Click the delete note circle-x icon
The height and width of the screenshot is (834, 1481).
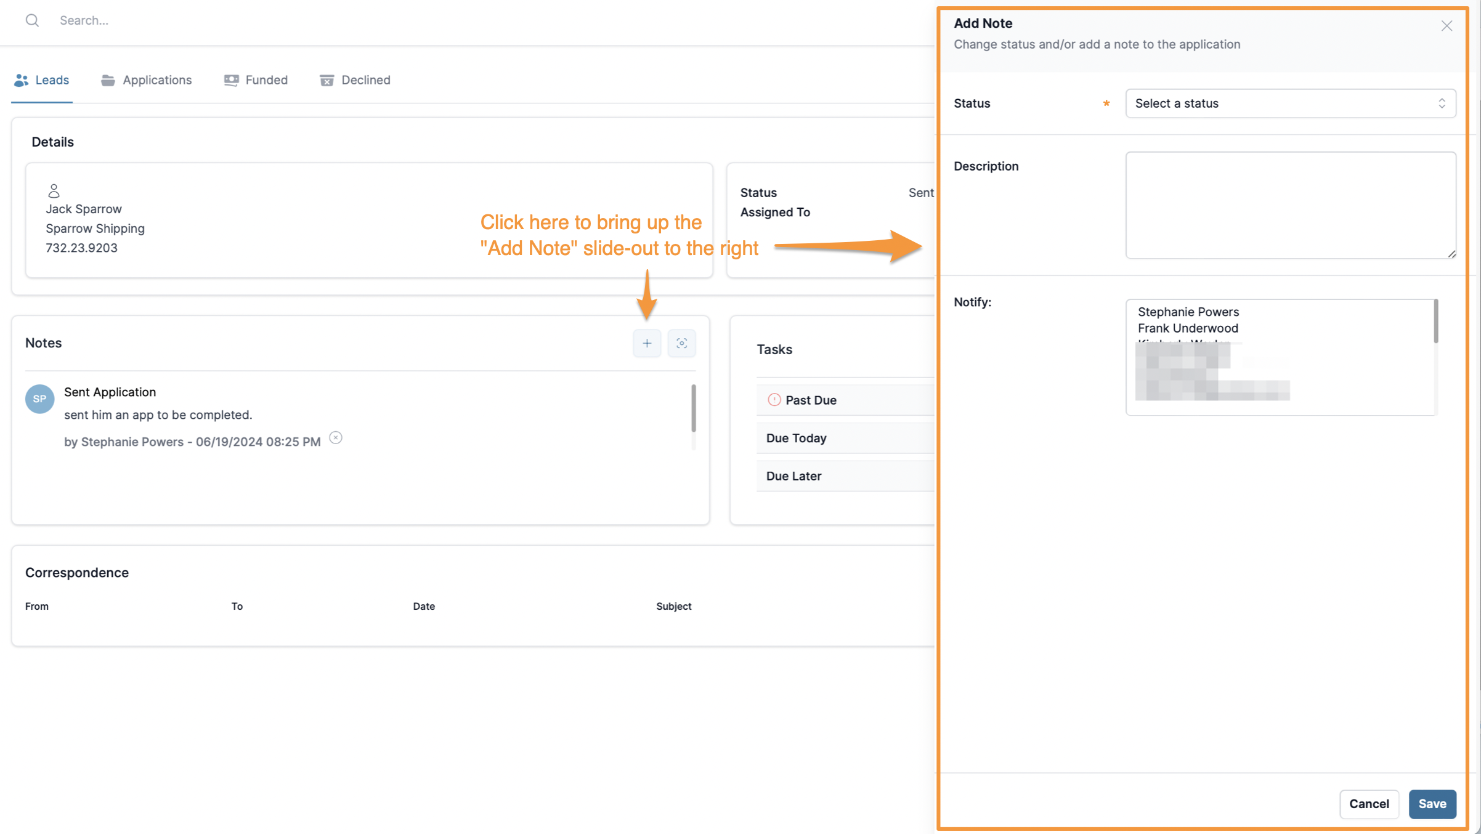(336, 438)
